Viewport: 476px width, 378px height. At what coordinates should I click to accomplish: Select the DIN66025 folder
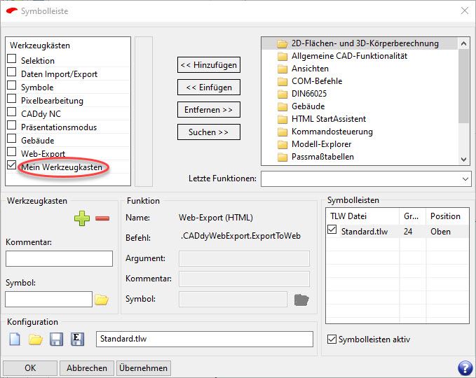[302, 94]
